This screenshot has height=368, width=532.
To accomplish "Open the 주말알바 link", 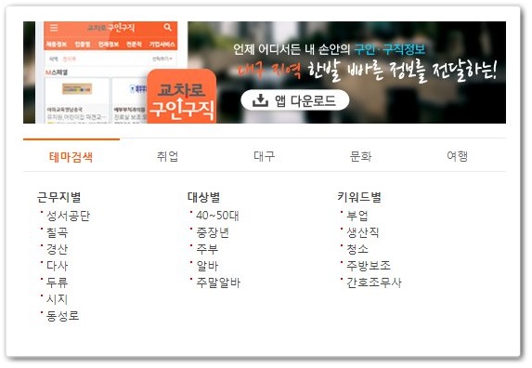I will point(218,283).
